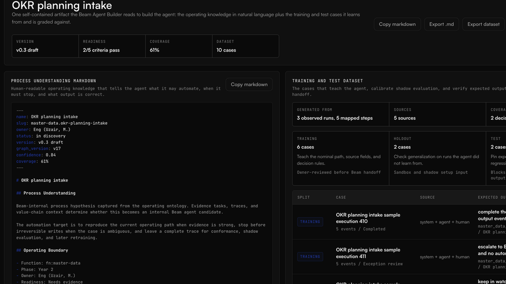
Task: Click Export .md button
Action: [x=441, y=24]
